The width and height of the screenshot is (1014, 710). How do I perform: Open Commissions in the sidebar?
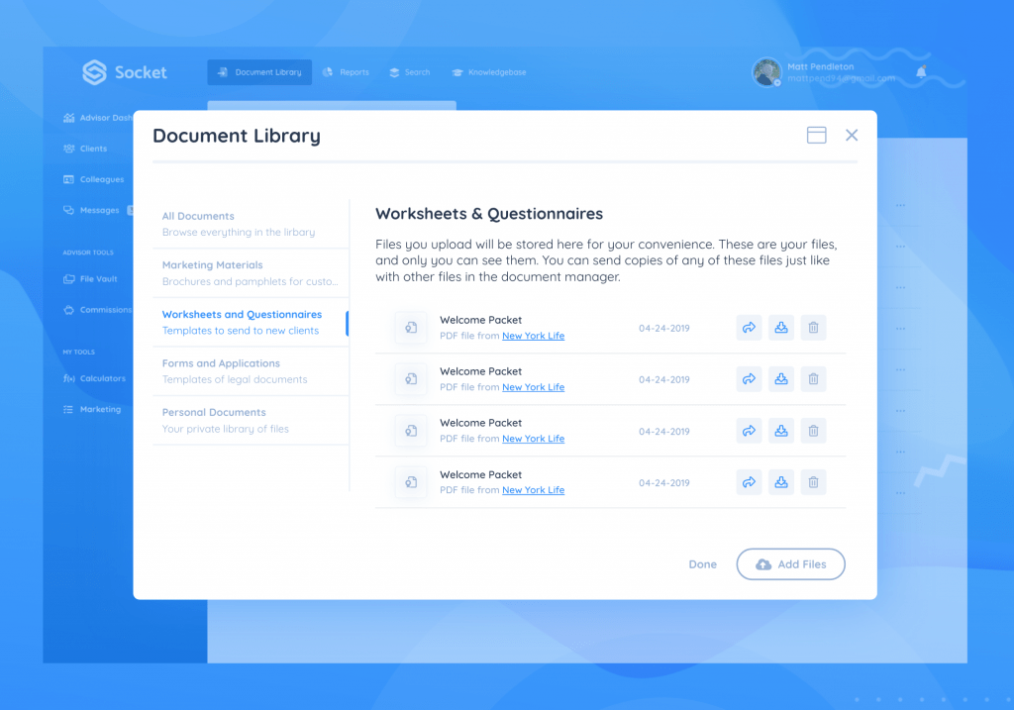pos(98,310)
